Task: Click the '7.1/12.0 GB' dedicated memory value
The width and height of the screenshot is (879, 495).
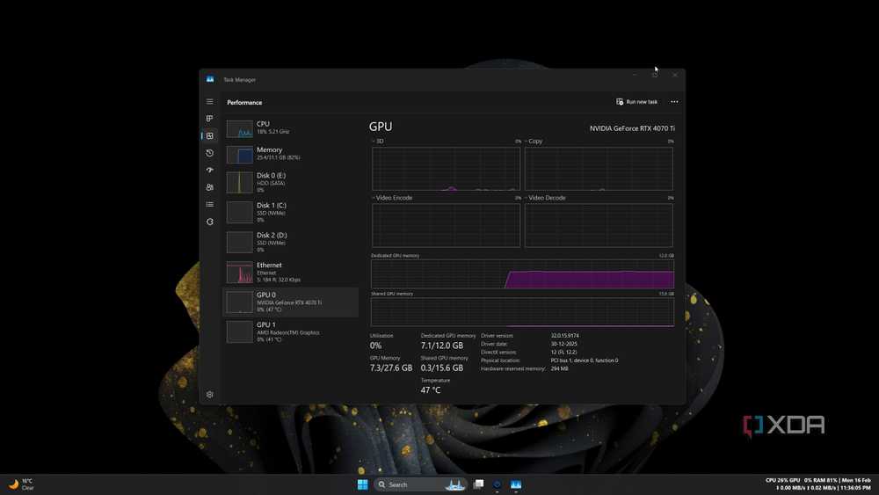Action: click(442, 346)
